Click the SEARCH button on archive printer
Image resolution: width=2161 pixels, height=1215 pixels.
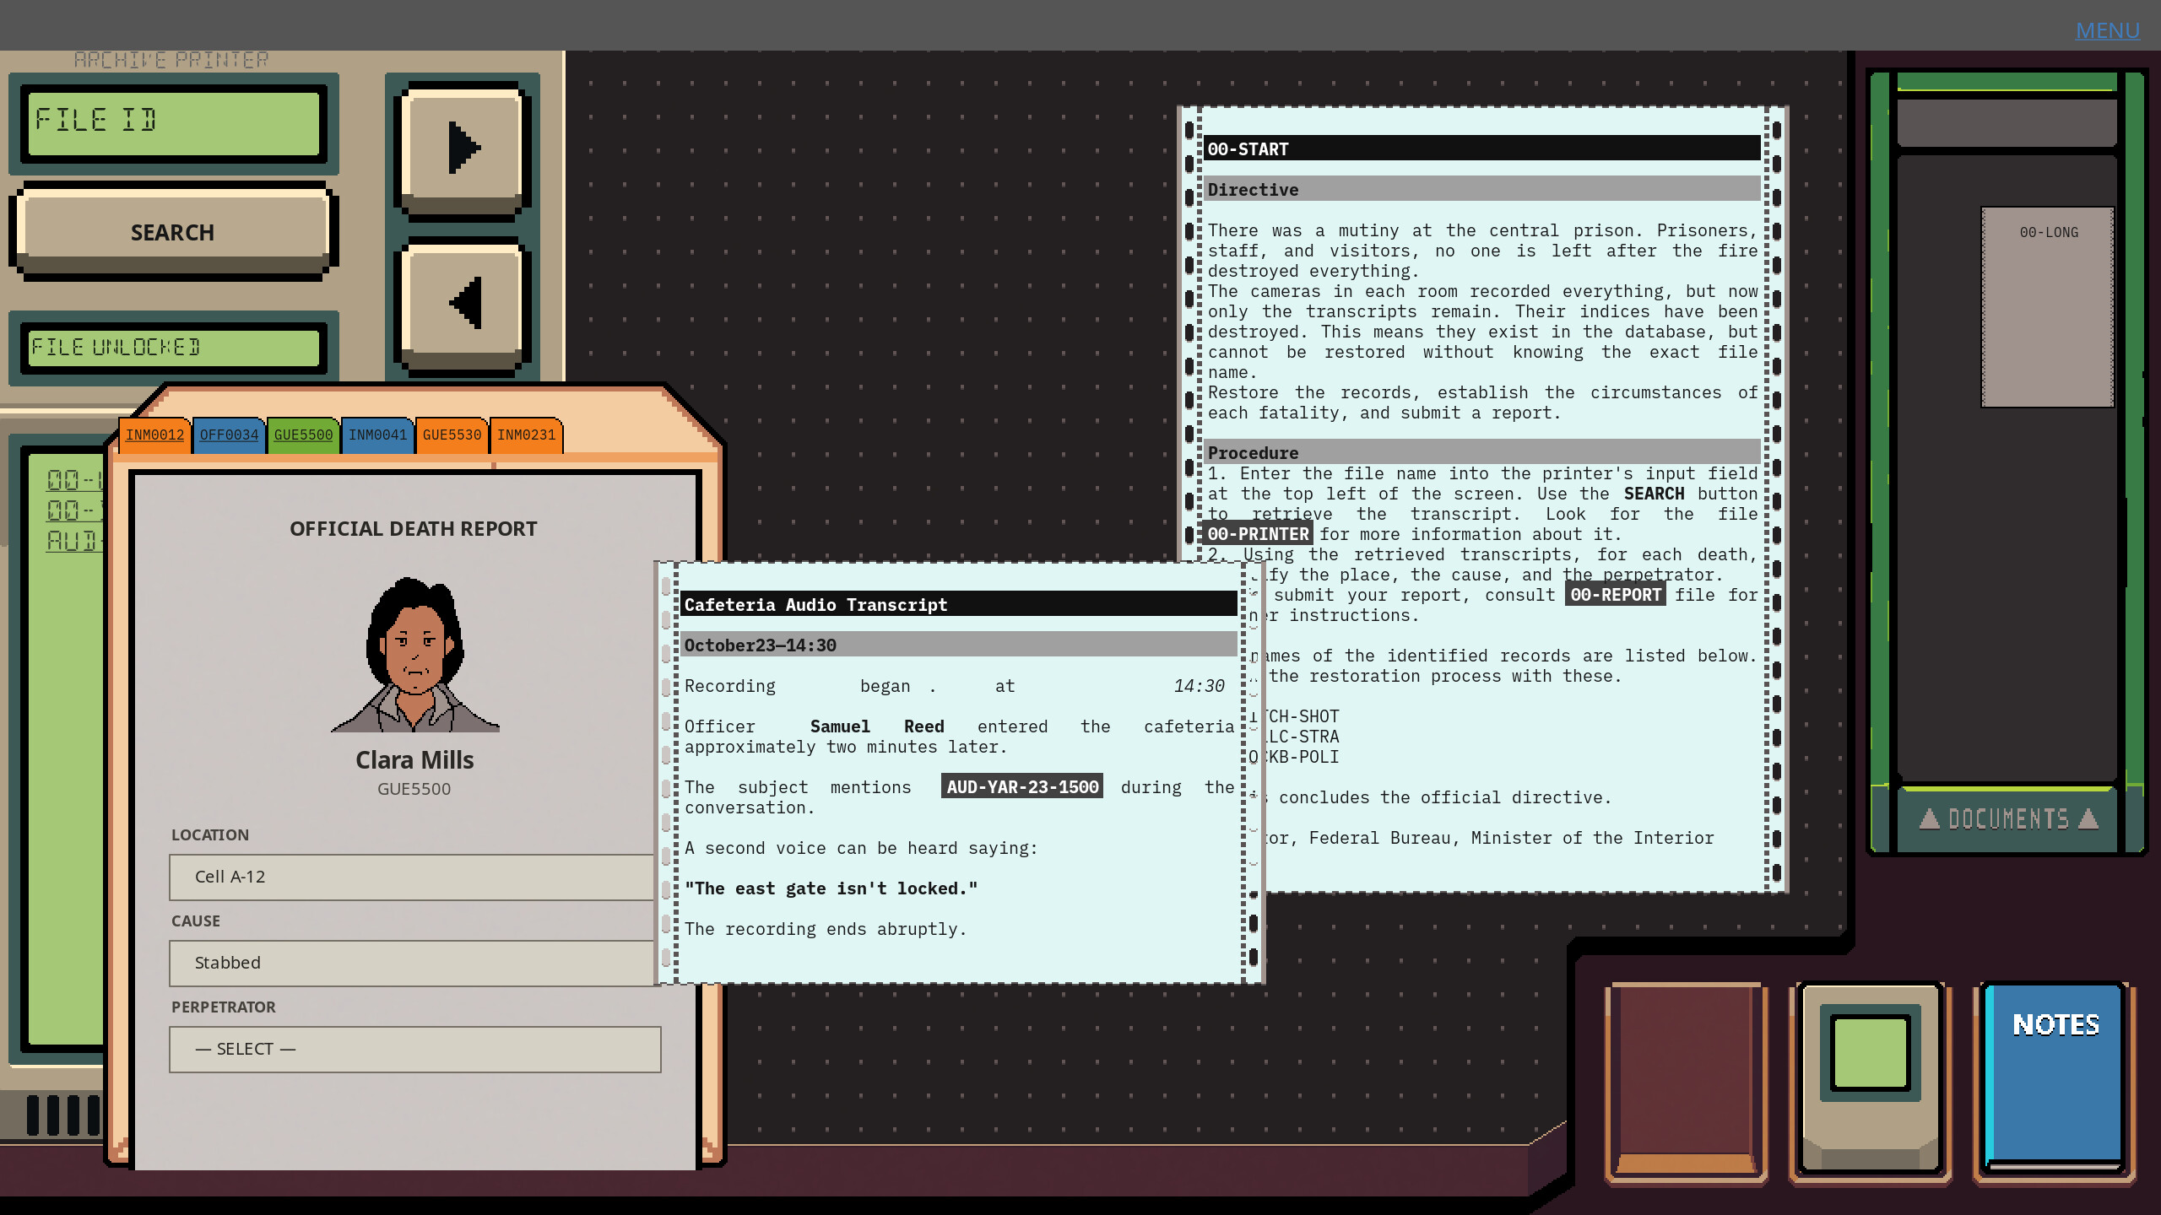173,232
